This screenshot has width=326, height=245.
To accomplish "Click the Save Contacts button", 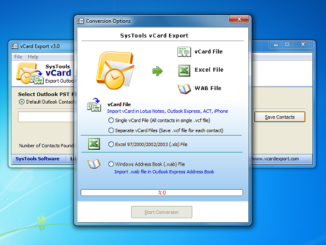I will [280, 117].
